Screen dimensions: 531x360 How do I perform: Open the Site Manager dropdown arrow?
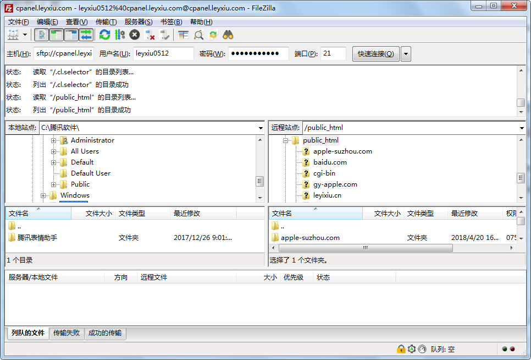pyautogui.click(x=25, y=35)
